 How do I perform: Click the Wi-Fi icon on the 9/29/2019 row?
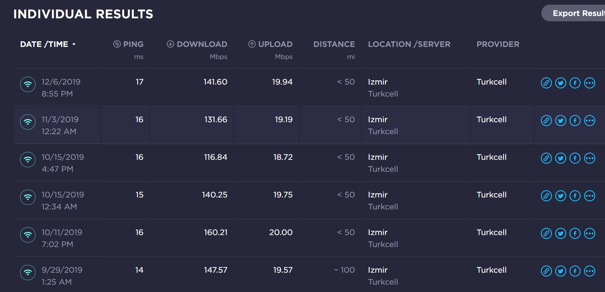[28, 273]
